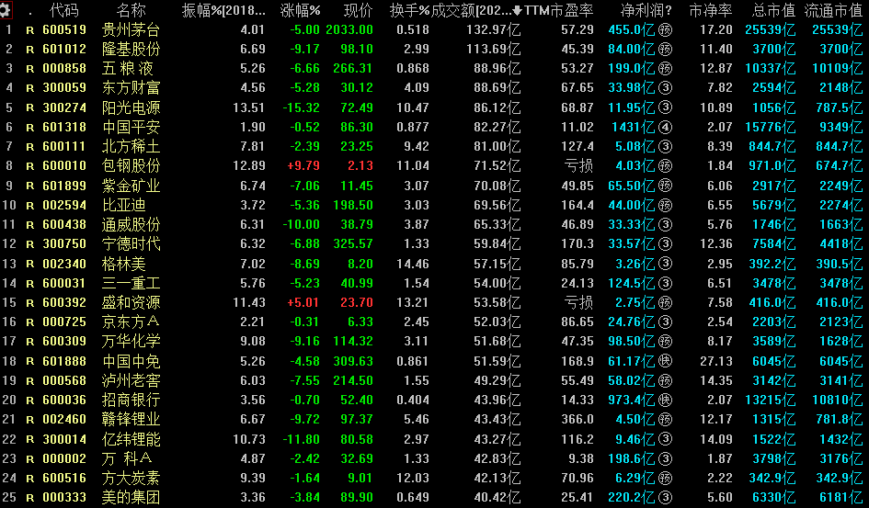The image size is (869, 508).
Task: Click the price 2033.00 in row 1
Action: 349,30
